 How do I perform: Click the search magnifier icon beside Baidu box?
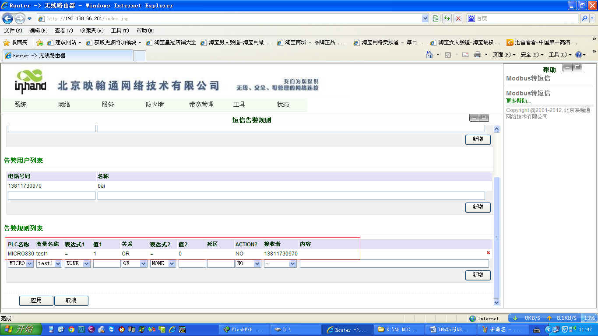pos(584,18)
